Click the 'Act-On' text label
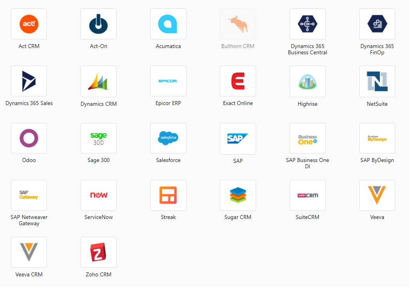 click(x=99, y=46)
